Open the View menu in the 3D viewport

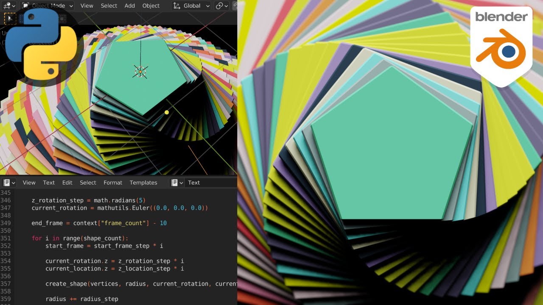[87, 6]
